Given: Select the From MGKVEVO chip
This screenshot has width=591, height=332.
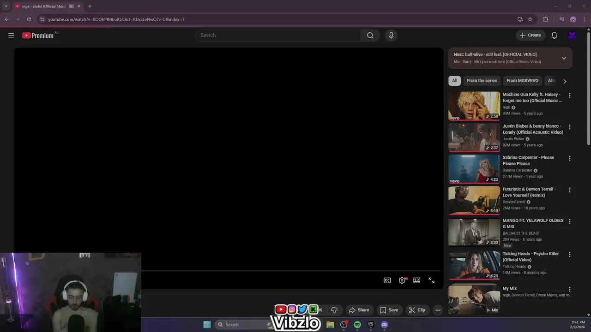Looking at the screenshot, I should click(x=522, y=81).
